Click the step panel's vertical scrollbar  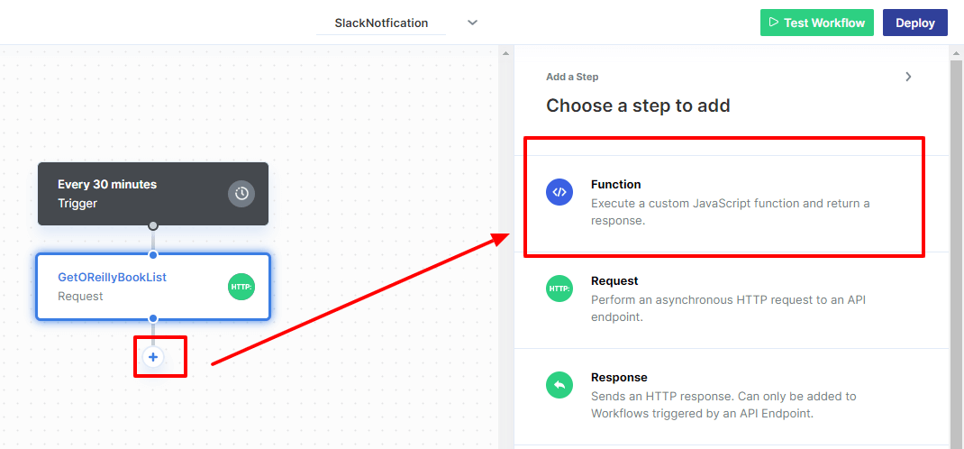956,243
